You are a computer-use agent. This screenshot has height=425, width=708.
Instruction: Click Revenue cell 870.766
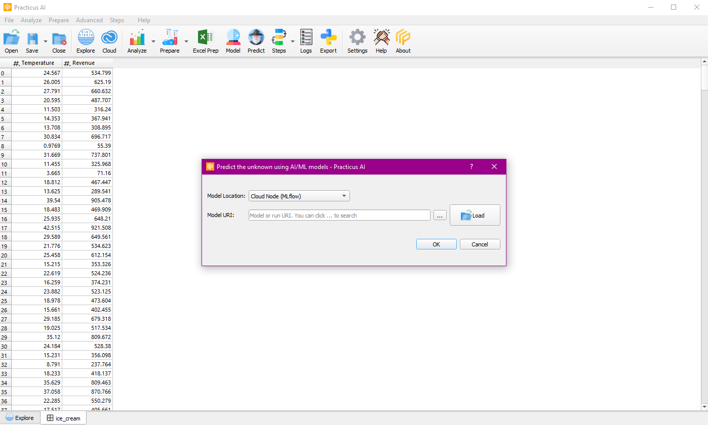pos(87,392)
